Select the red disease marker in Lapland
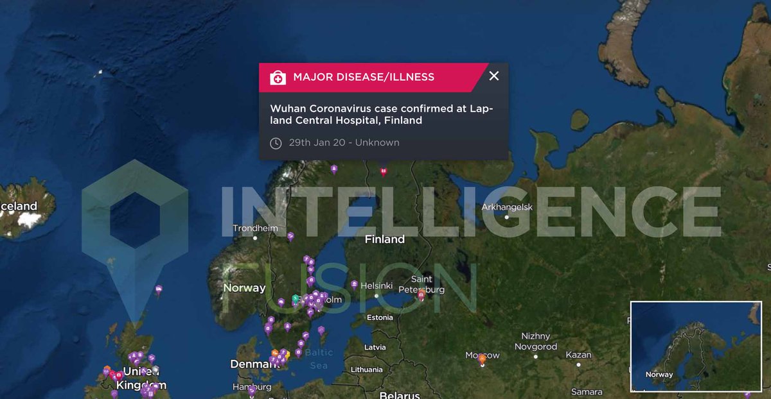 384,171
